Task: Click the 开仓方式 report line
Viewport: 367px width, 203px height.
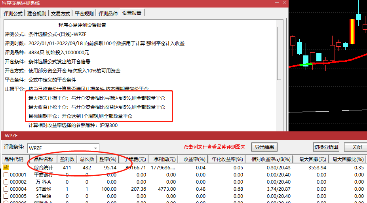Action: (x=63, y=70)
